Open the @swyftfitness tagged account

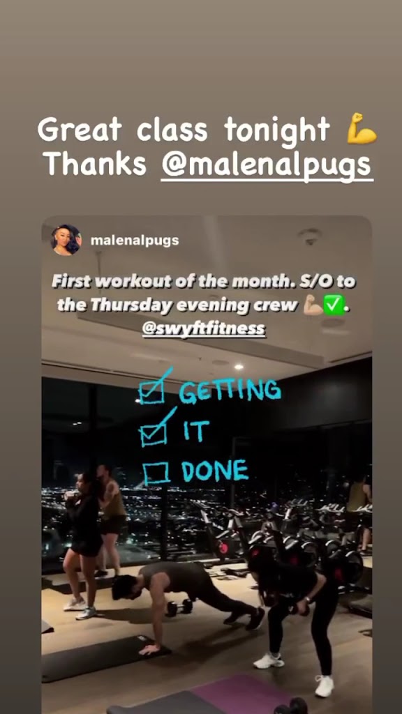click(204, 329)
